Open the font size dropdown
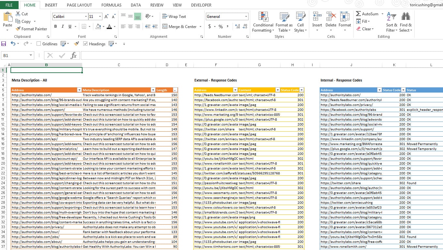Image resolution: width=443 pixels, height=250 pixels. click(100, 16)
